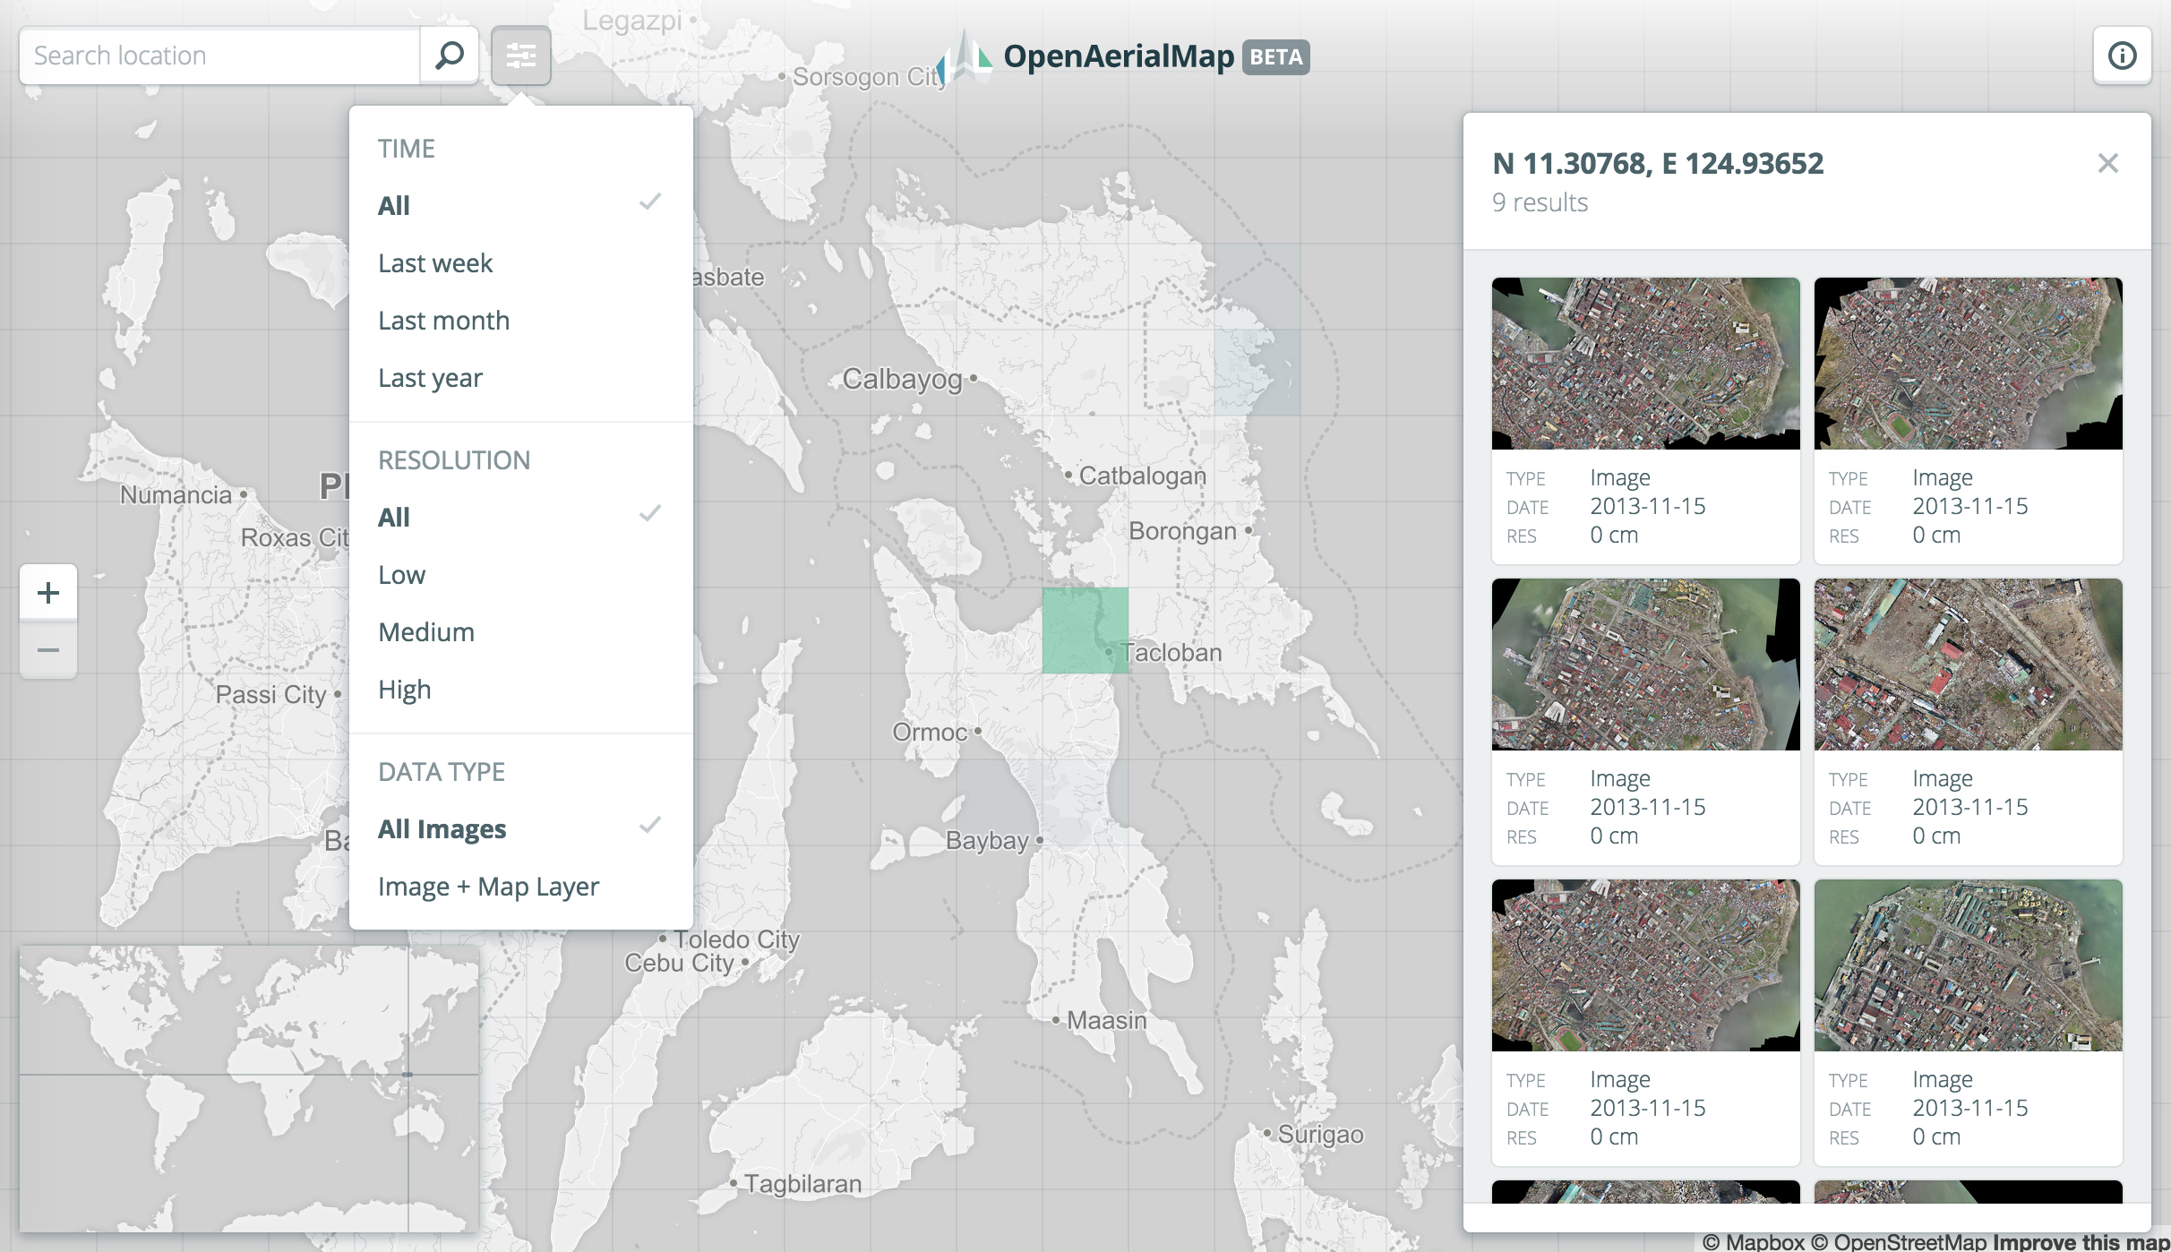The image size is (2171, 1252).
Task: Close the results panel with X
Action: coord(2107,163)
